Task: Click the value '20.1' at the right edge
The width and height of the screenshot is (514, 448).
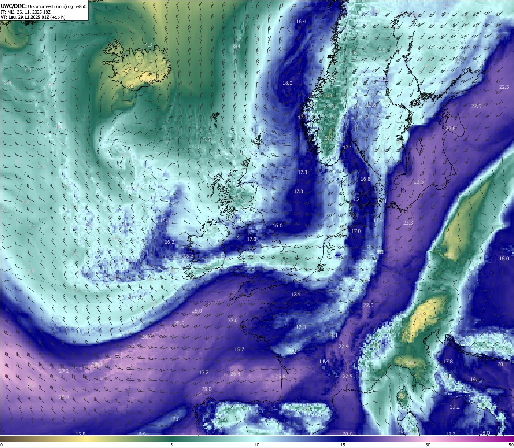Action: 503,364
